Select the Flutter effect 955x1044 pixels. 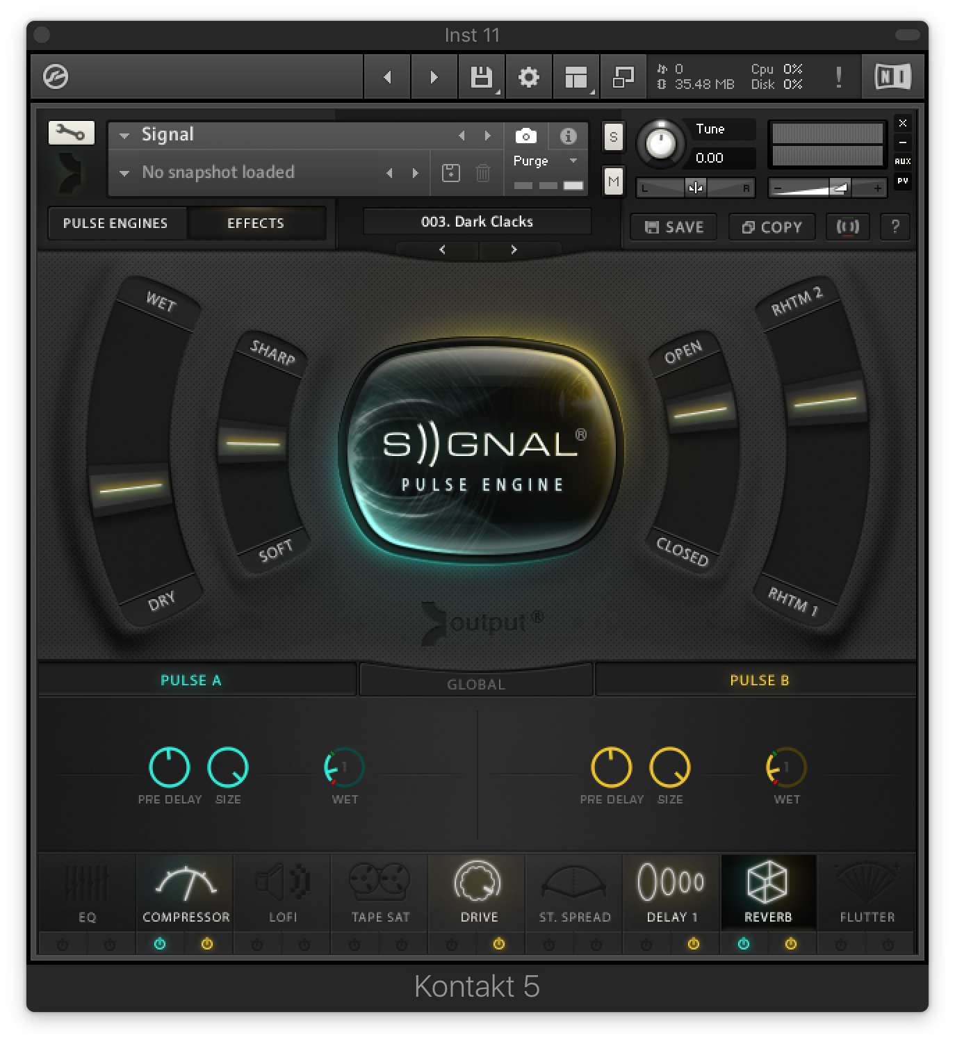pyautogui.click(x=867, y=892)
